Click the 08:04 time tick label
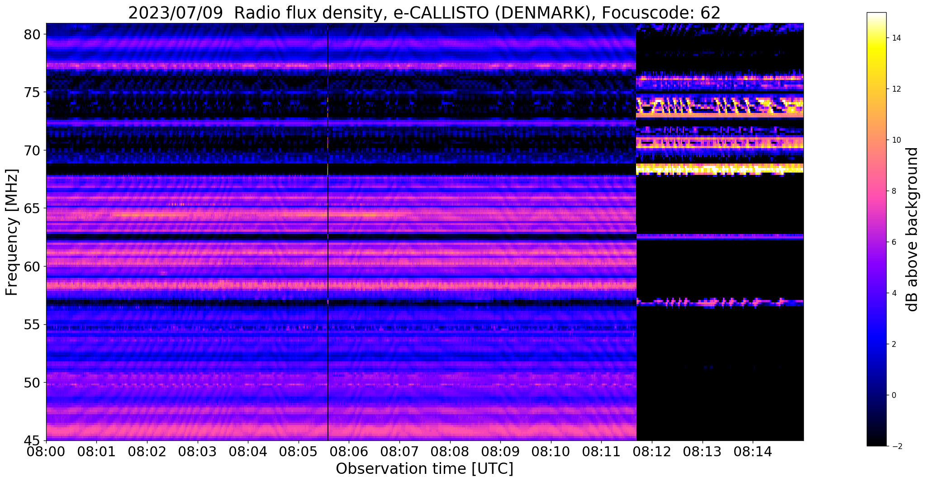Image resolution: width=926 pixels, height=482 pixels. coord(248,451)
